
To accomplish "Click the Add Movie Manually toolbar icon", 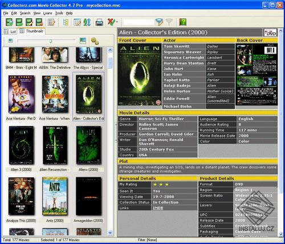I will point(19,22).
